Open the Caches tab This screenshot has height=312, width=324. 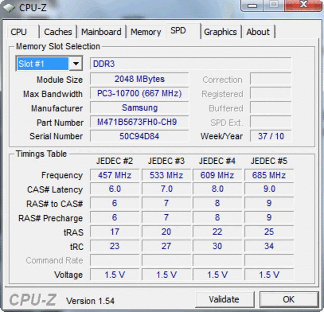coord(58,32)
